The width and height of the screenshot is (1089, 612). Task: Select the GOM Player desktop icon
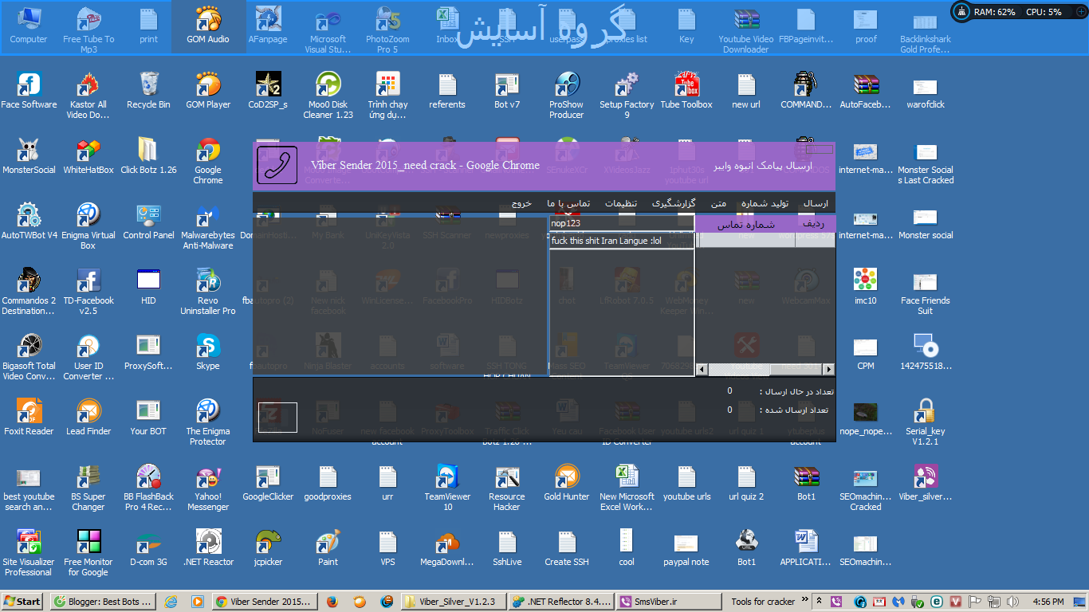[x=208, y=91]
